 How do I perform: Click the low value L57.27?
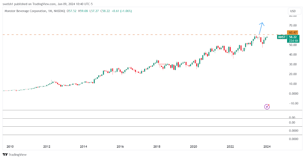(x=94, y=11)
